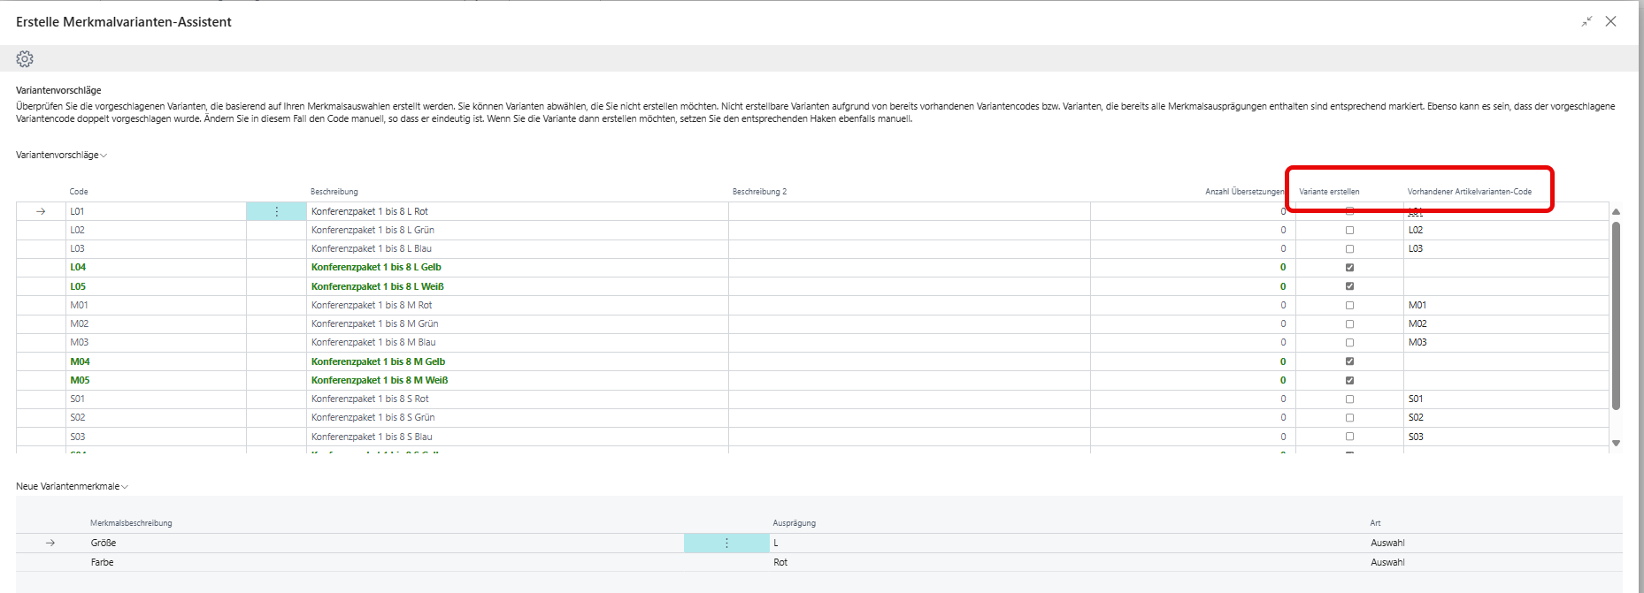Open the settings gear icon
This screenshot has height=593, width=1644.
coord(25,58)
